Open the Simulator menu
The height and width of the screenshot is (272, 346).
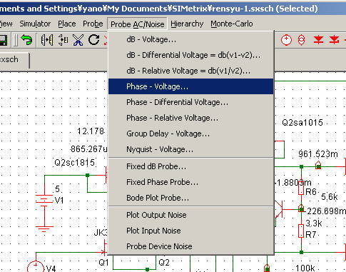tap(35, 24)
